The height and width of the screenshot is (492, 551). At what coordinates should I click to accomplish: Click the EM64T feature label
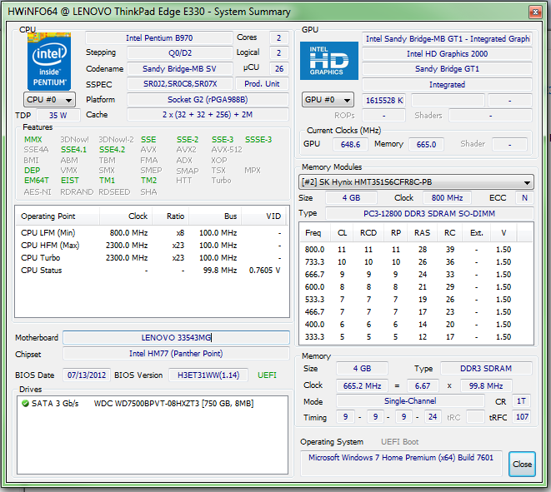click(x=37, y=181)
